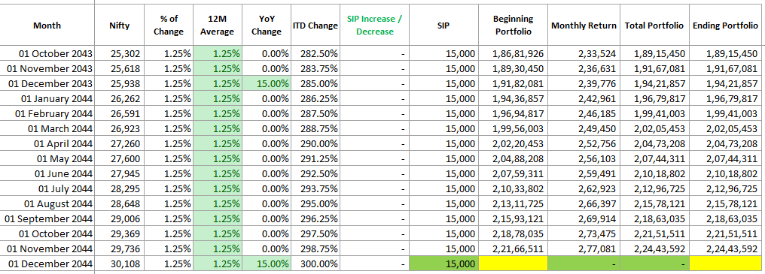The width and height of the screenshot is (765, 274).
Task: Click the ITD Change value 295.00%
Action: click(x=315, y=203)
